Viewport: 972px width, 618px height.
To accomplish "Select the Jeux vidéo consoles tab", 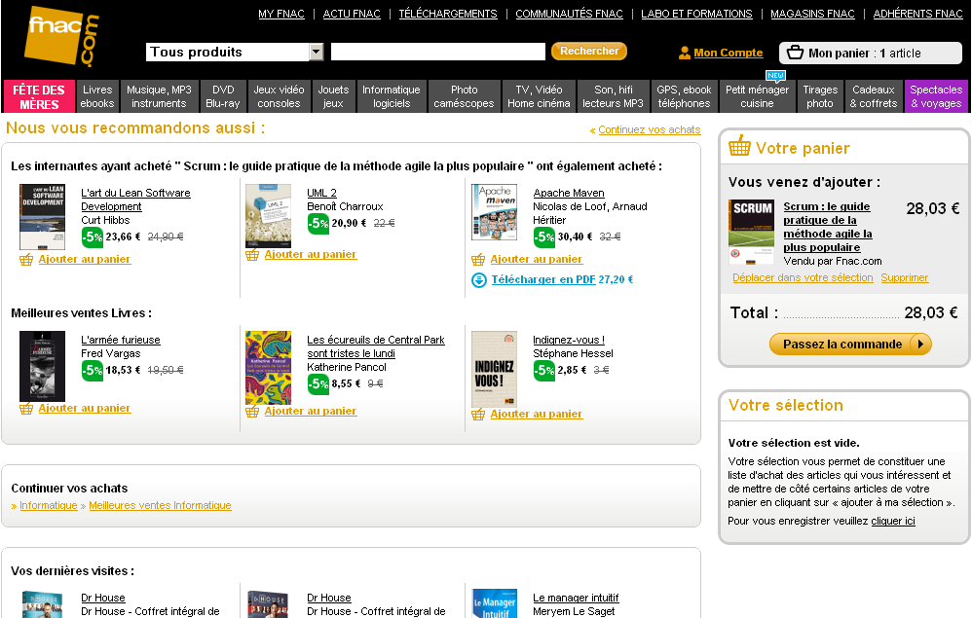I will (279, 96).
